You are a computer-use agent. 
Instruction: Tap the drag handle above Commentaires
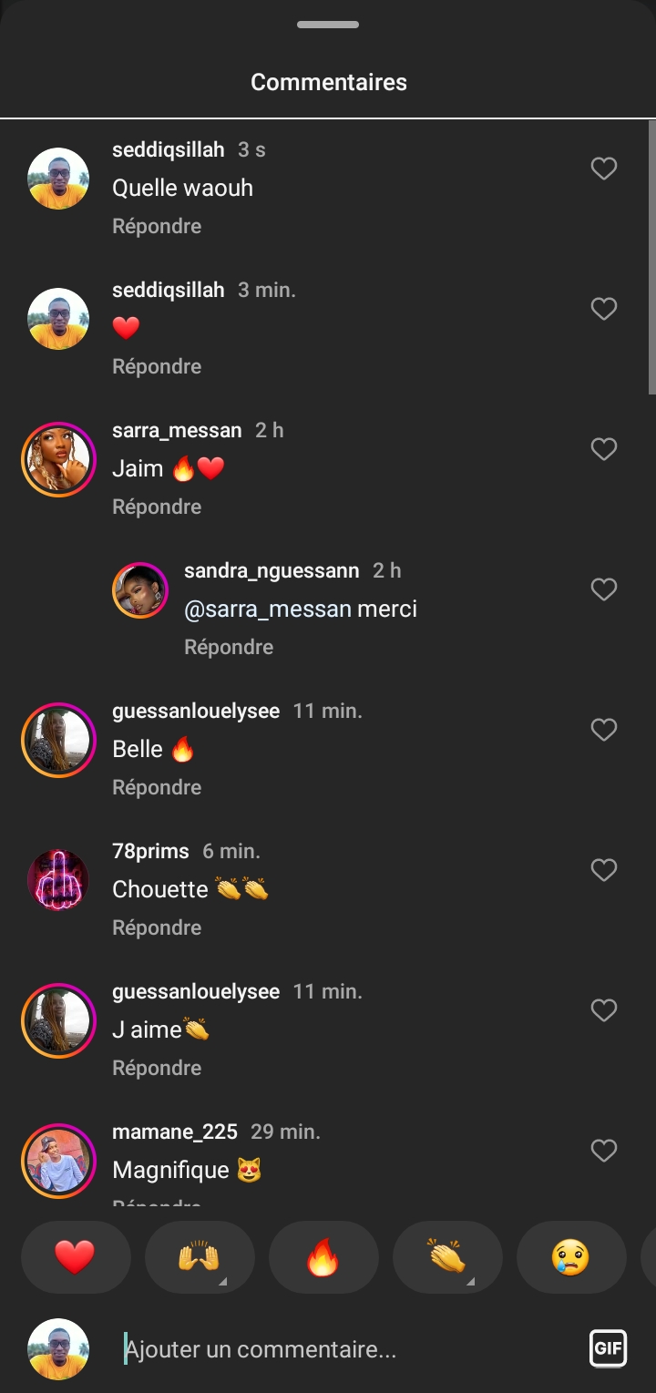(x=328, y=25)
